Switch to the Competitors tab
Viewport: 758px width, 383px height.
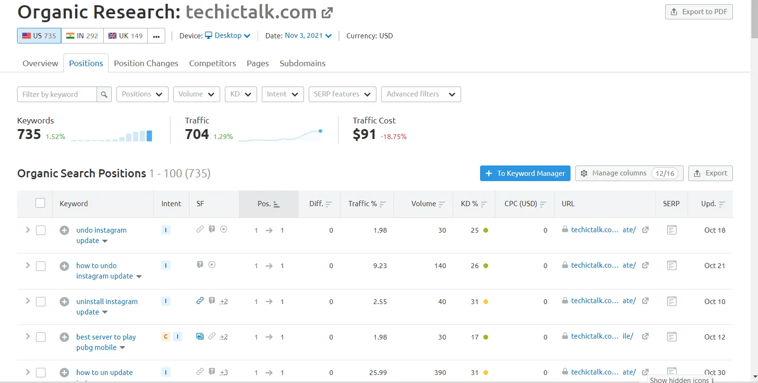[213, 63]
